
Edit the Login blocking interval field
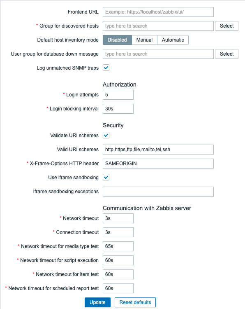118,109
